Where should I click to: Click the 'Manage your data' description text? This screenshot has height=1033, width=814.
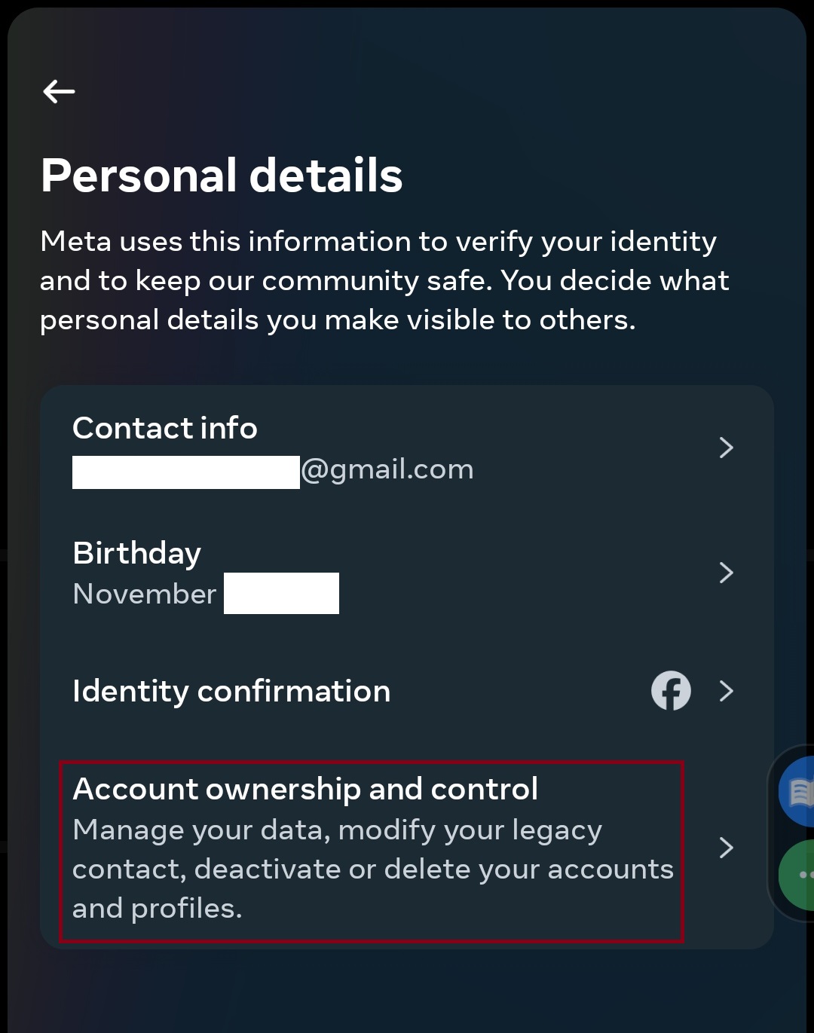tap(337, 830)
